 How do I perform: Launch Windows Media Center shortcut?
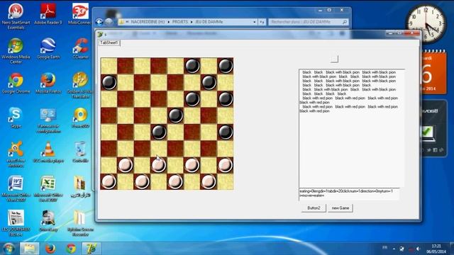click(16, 50)
